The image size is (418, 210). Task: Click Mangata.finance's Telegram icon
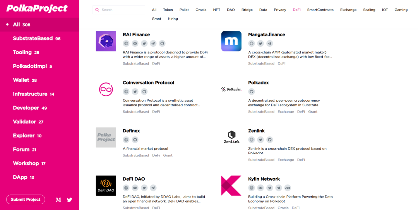[x=269, y=43]
